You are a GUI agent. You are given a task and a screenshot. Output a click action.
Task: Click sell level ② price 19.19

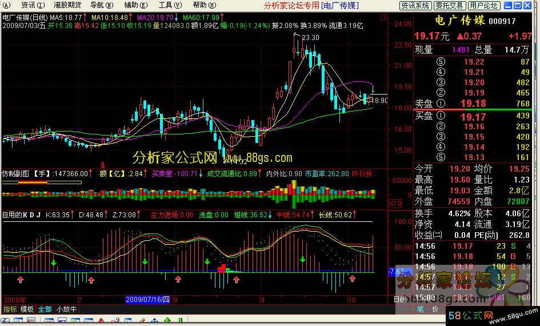[x=474, y=93]
